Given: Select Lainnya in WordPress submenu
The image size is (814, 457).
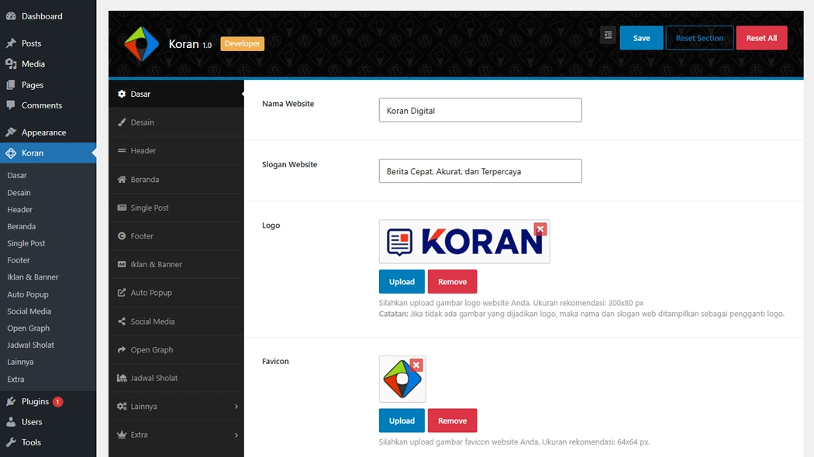Looking at the screenshot, I should (x=20, y=362).
